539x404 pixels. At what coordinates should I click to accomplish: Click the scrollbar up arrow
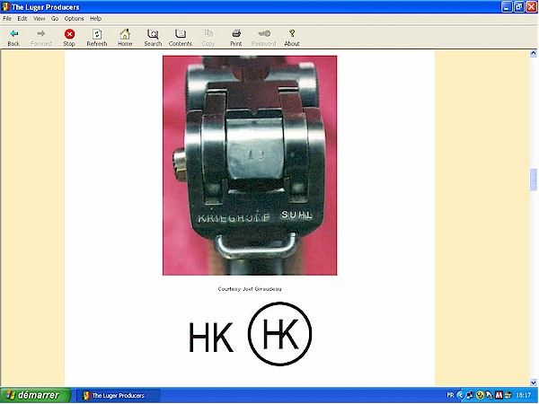click(x=533, y=53)
